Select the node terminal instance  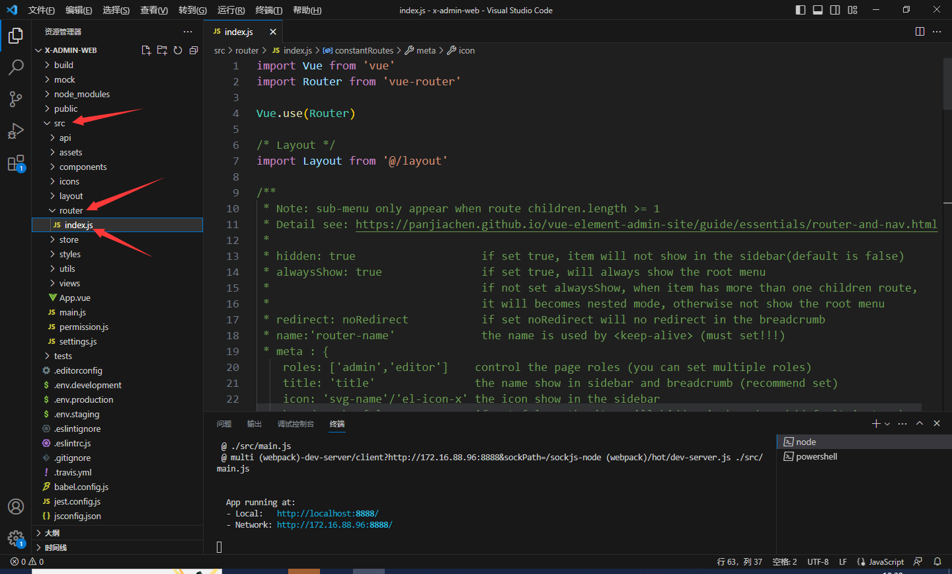click(864, 442)
